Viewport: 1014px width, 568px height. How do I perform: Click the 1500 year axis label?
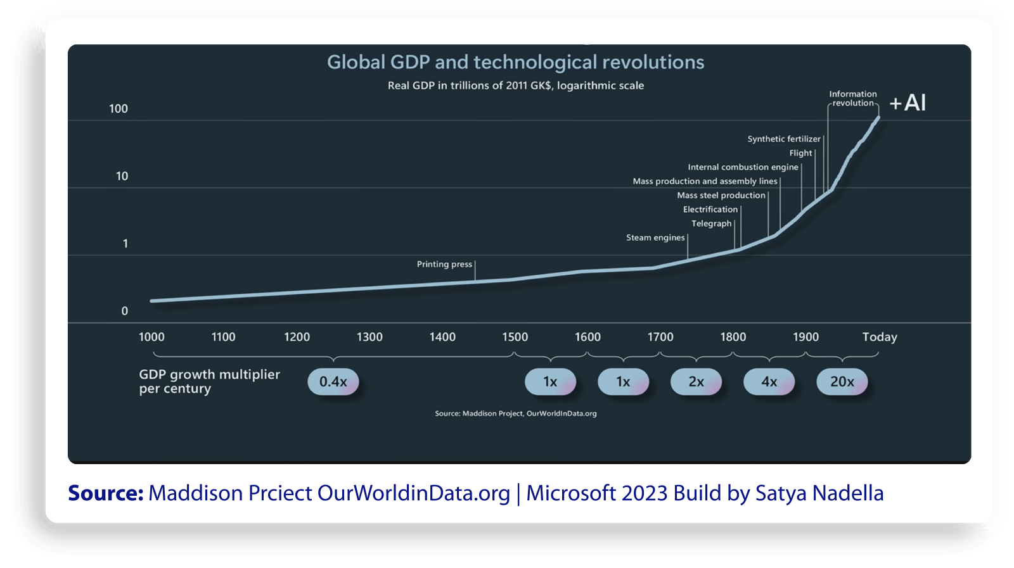pyautogui.click(x=515, y=337)
